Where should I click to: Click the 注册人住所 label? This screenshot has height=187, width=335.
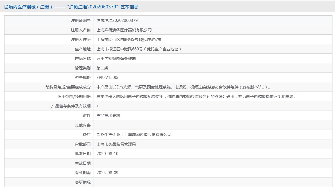[x=81, y=39]
